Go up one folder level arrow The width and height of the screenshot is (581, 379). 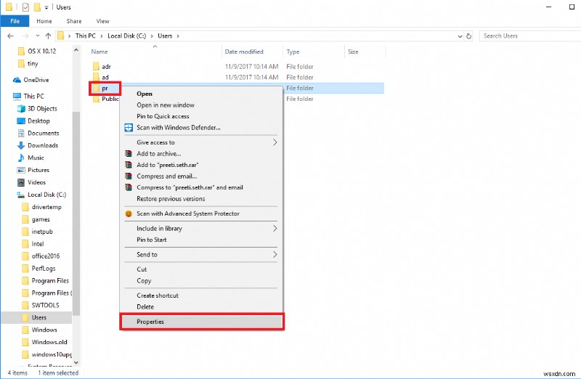(x=48, y=36)
